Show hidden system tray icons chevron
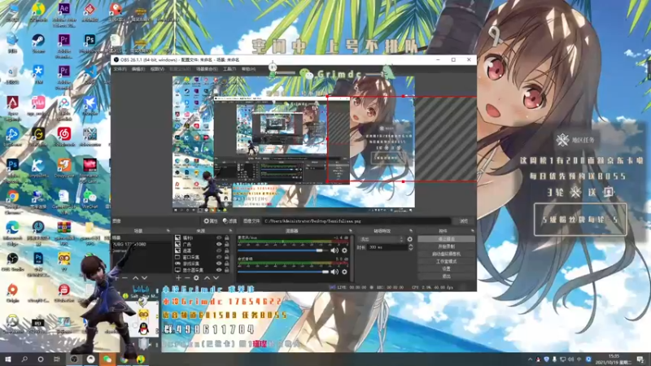Image resolution: width=651 pixels, height=366 pixels. 531,359
